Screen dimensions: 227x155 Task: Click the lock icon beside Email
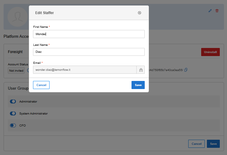pos(141,70)
